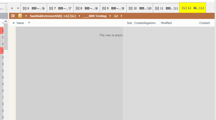Open the tab list dropdown arrow
The height and width of the screenshot is (120, 216).
coord(18,8)
